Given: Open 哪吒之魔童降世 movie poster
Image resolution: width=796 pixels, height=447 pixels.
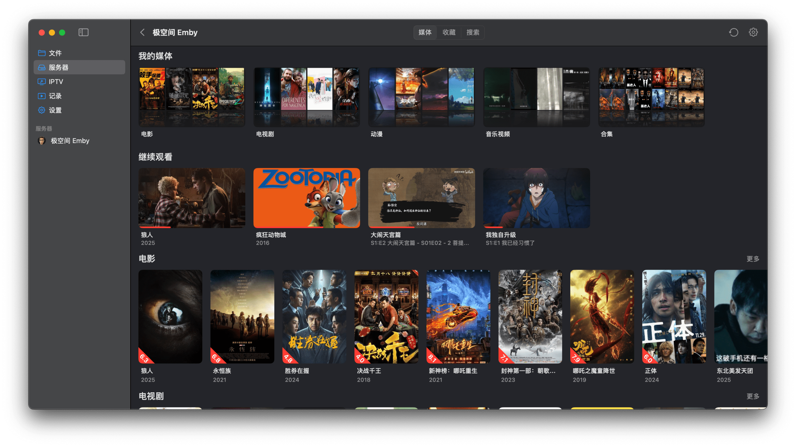Looking at the screenshot, I should [x=602, y=317].
